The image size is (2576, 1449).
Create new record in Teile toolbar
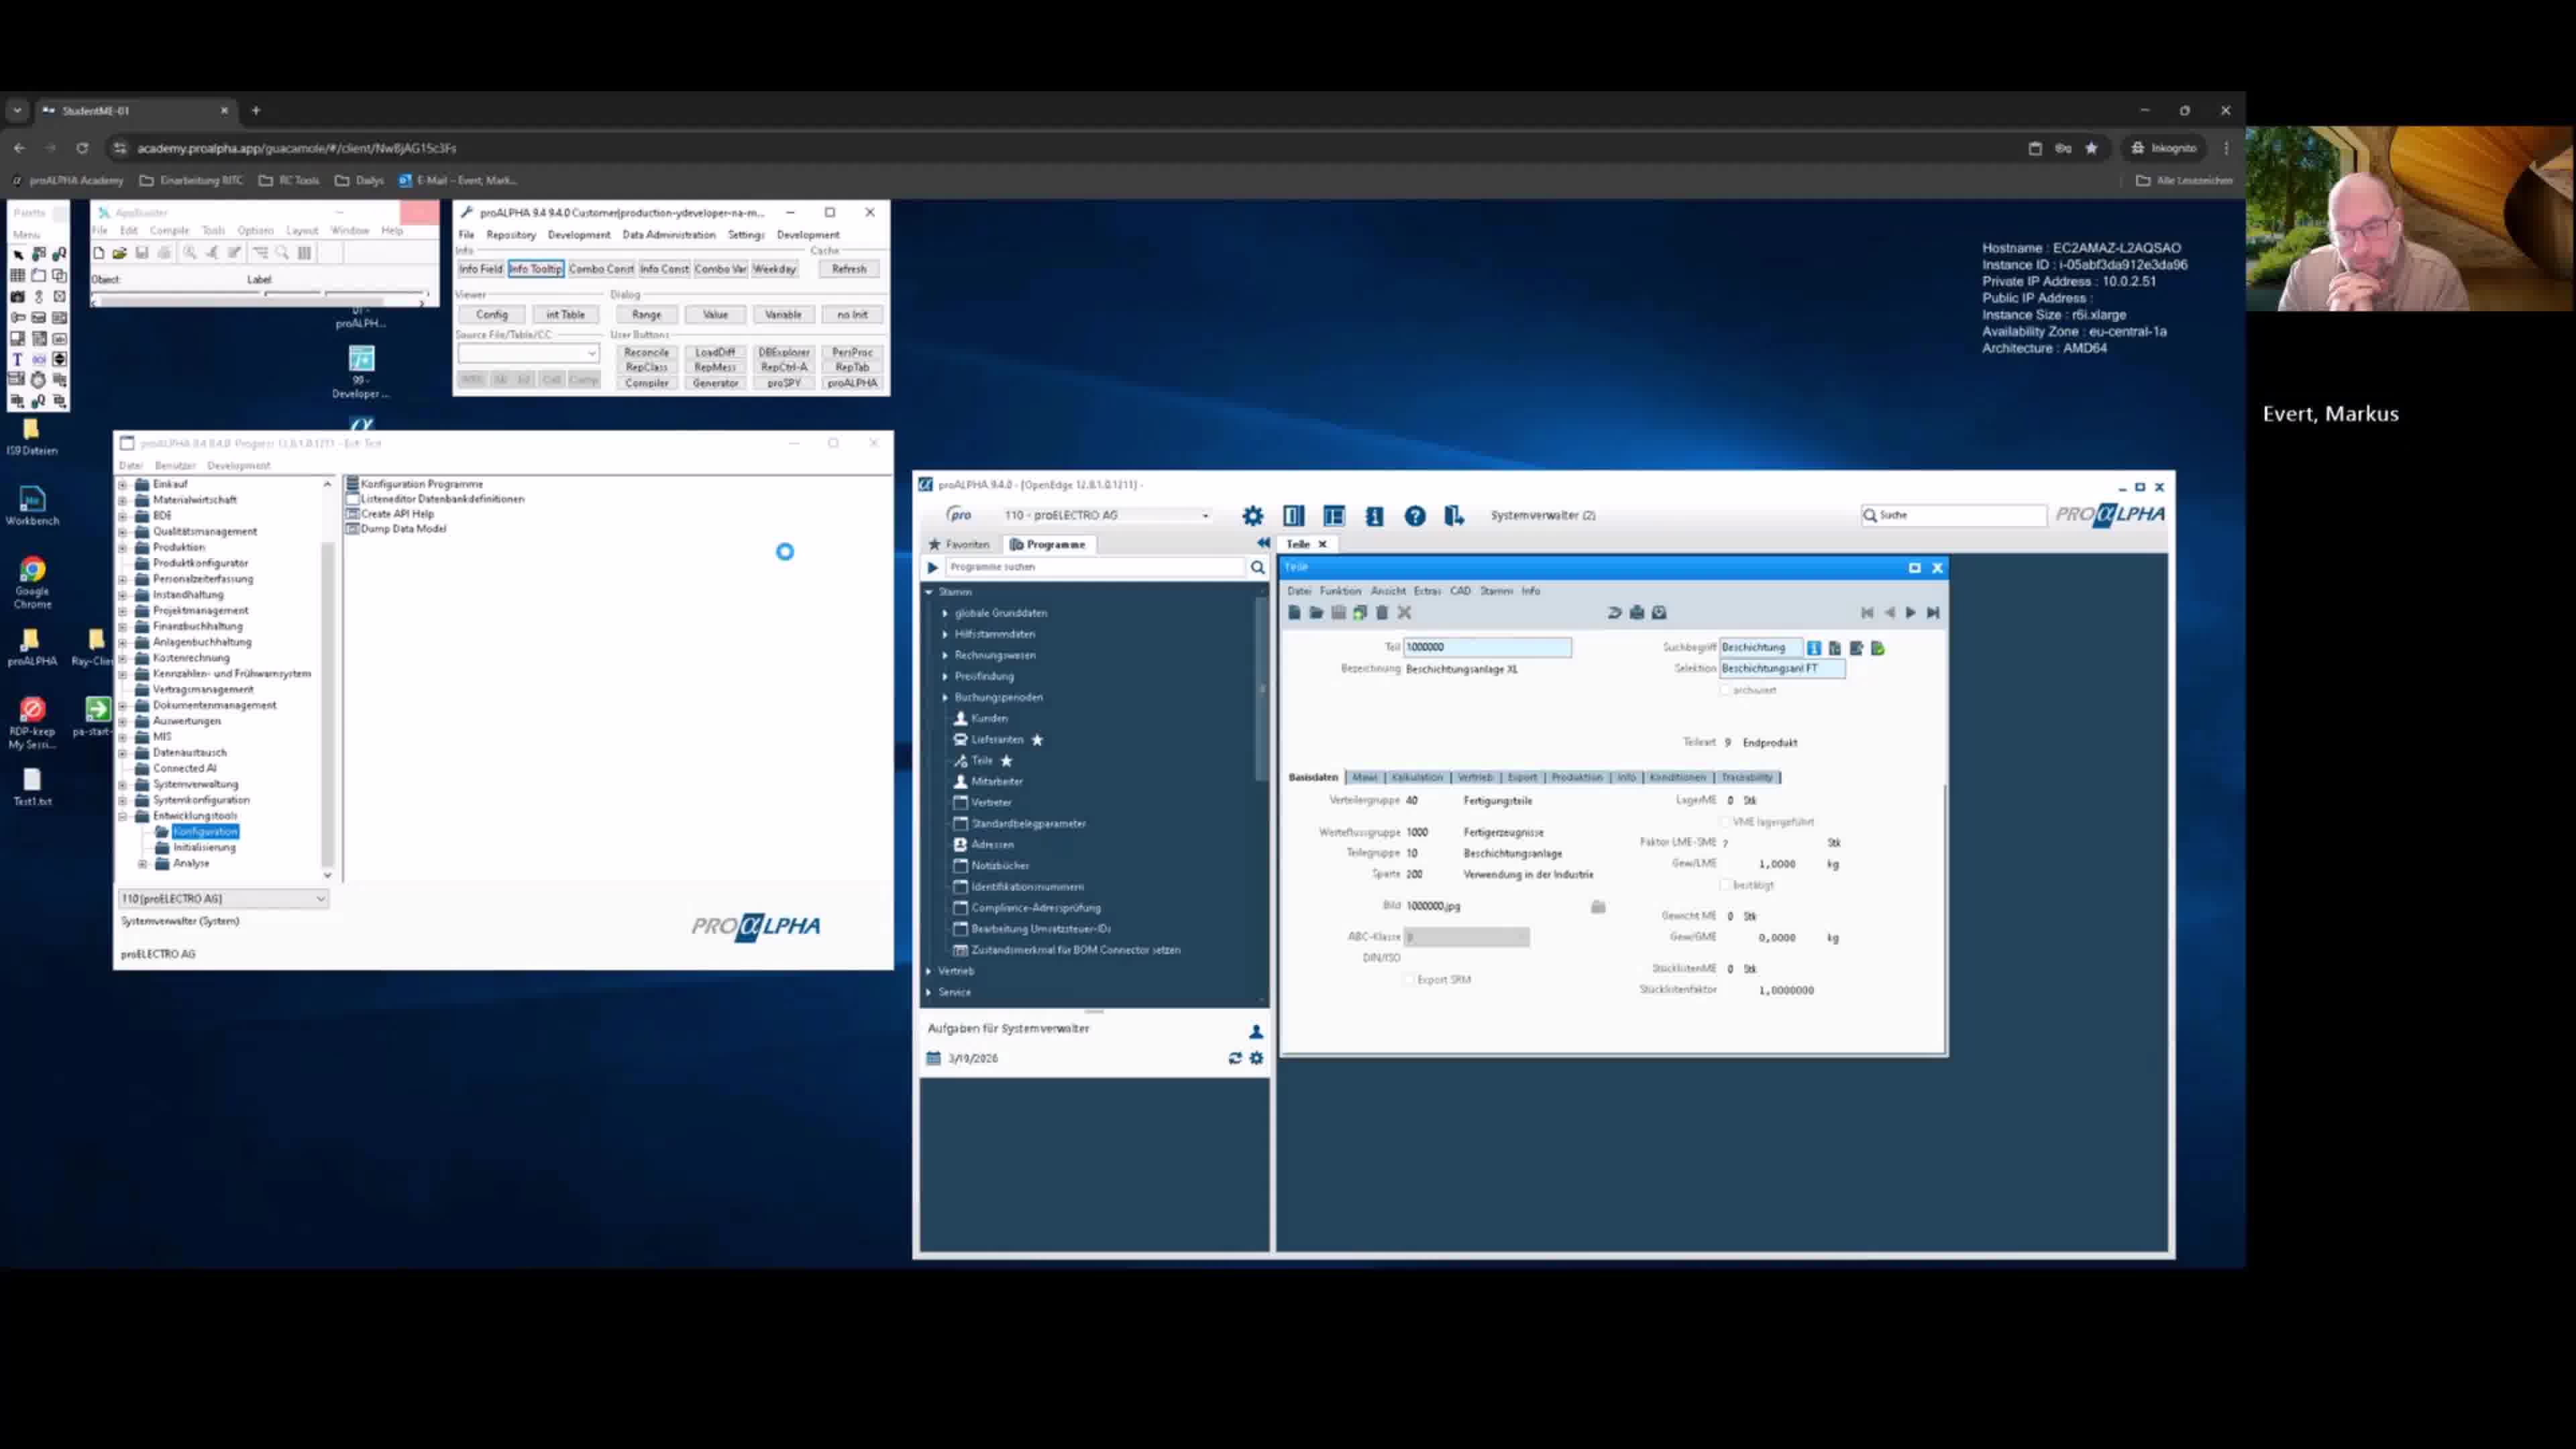click(1294, 613)
